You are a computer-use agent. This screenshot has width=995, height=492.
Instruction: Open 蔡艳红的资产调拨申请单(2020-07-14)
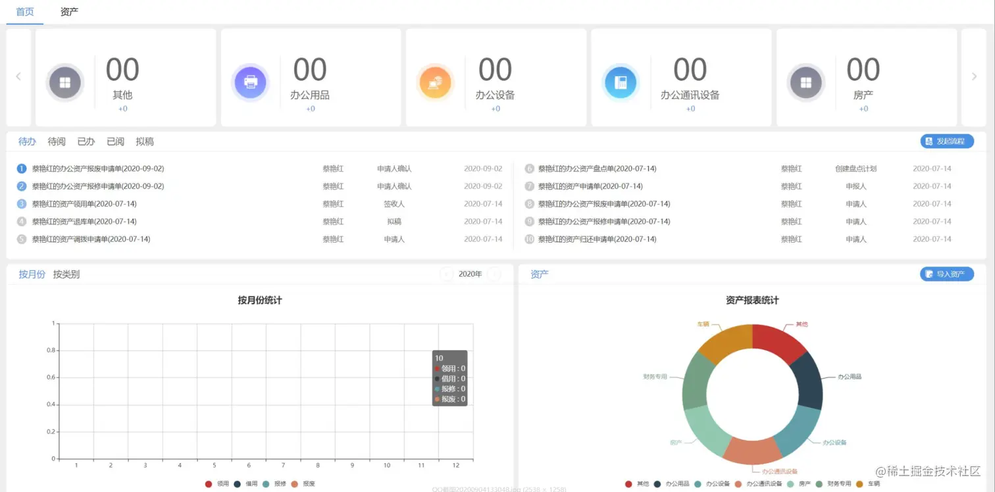91,239
